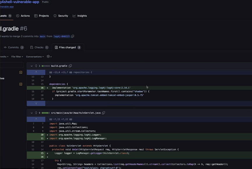Click the 'protected void doGet' method signature line
This screenshot has width=252, height=169.
115,149
